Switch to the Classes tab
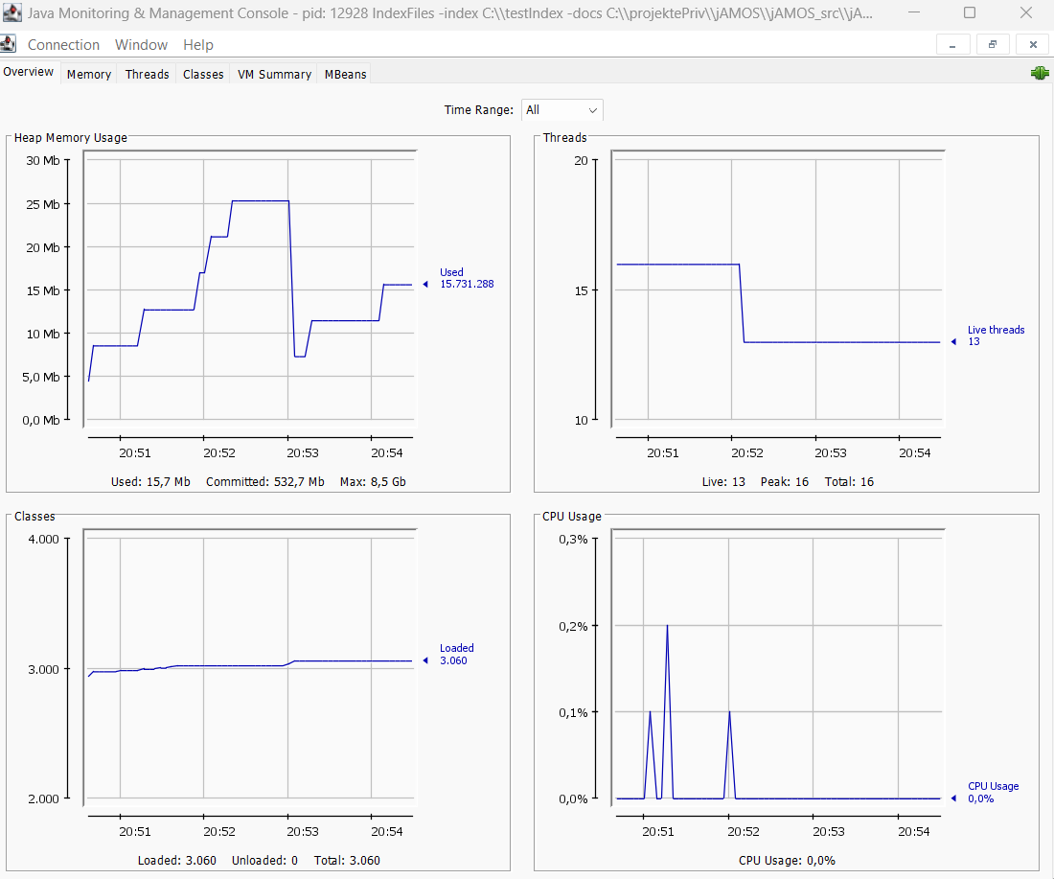This screenshot has width=1054, height=879. coord(202,74)
